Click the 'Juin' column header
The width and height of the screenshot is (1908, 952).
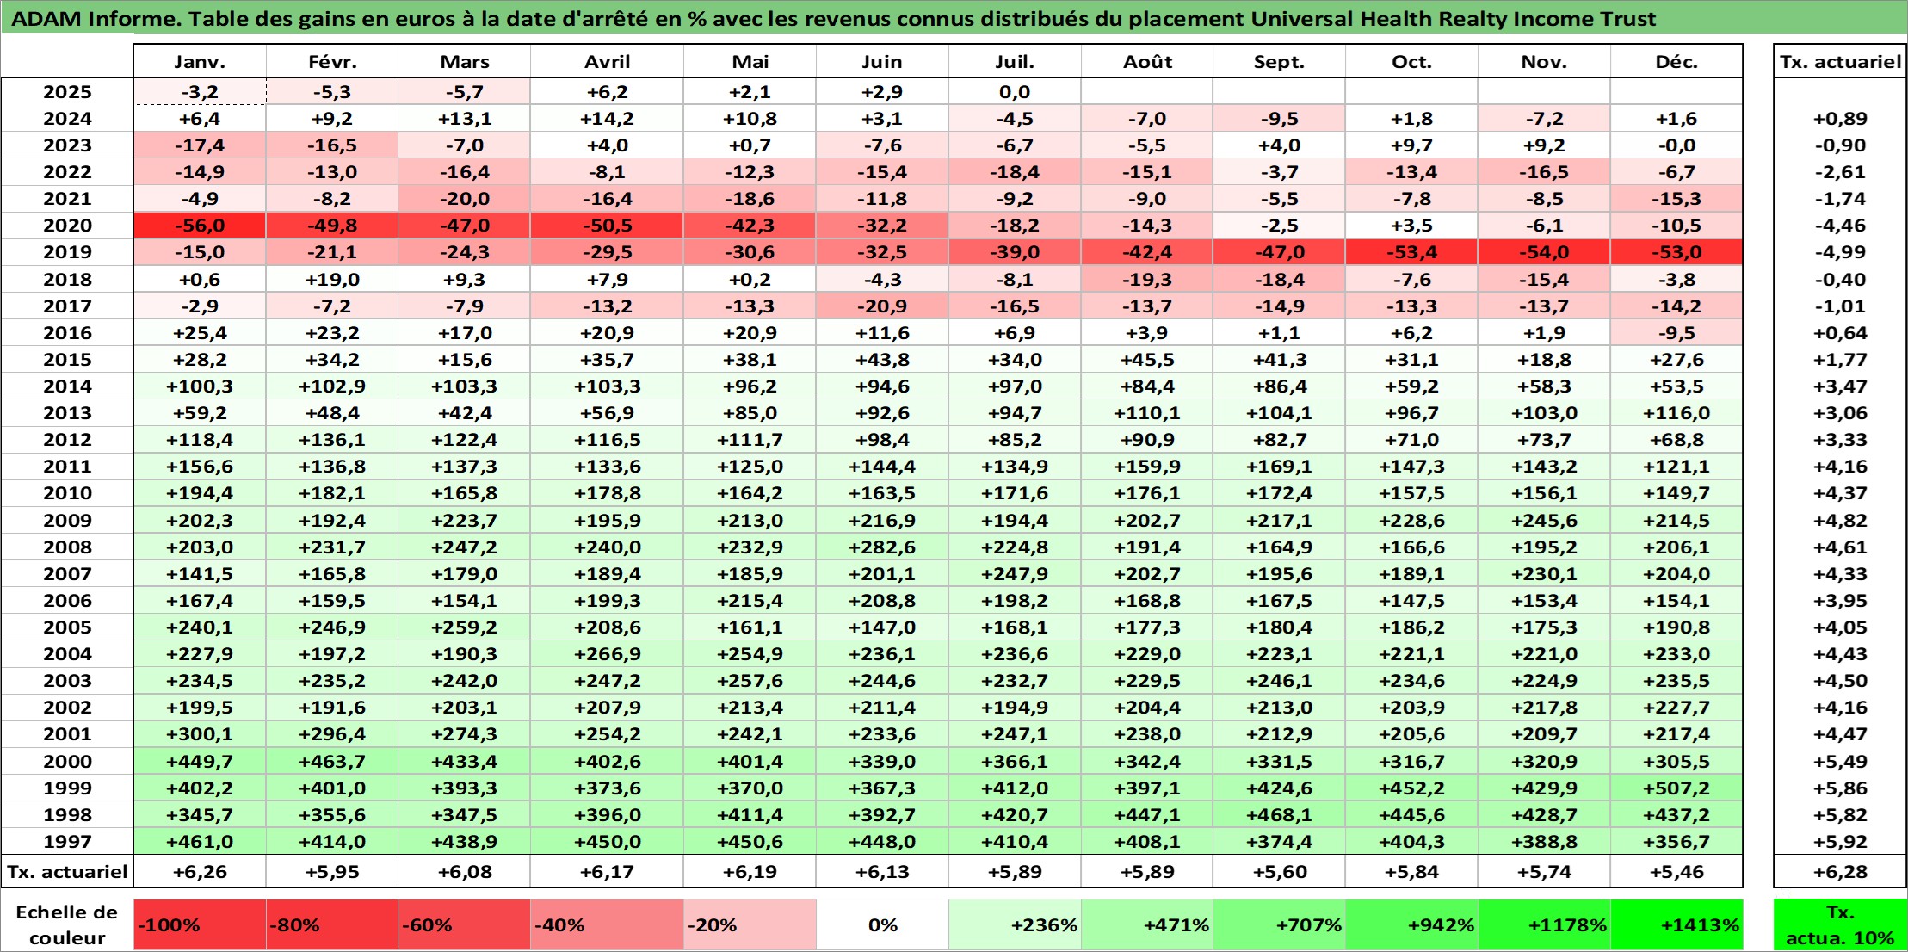(x=882, y=62)
